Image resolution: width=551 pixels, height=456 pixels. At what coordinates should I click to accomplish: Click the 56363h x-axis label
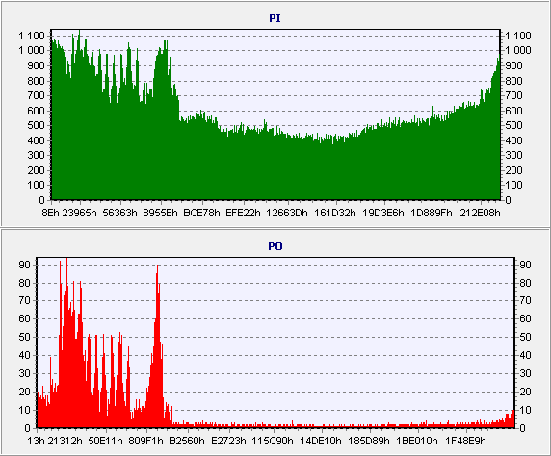tap(119, 213)
